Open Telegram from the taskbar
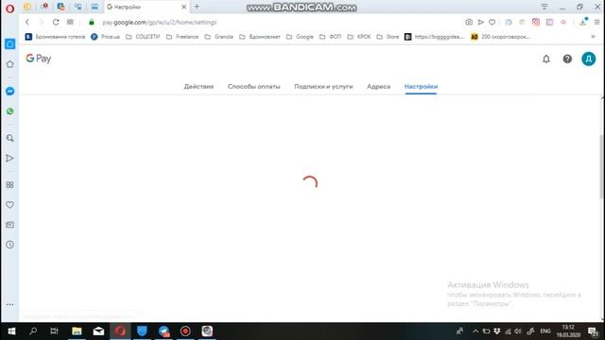The width and height of the screenshot is (605, 340). pyautogui.click(x=164, y=331)
